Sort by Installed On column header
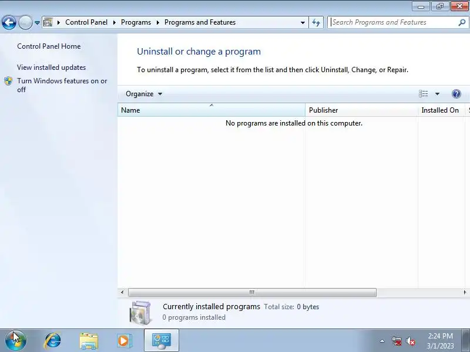Viewport: 470px width, 352px height. pyautogui.click(x=441, y=110)
